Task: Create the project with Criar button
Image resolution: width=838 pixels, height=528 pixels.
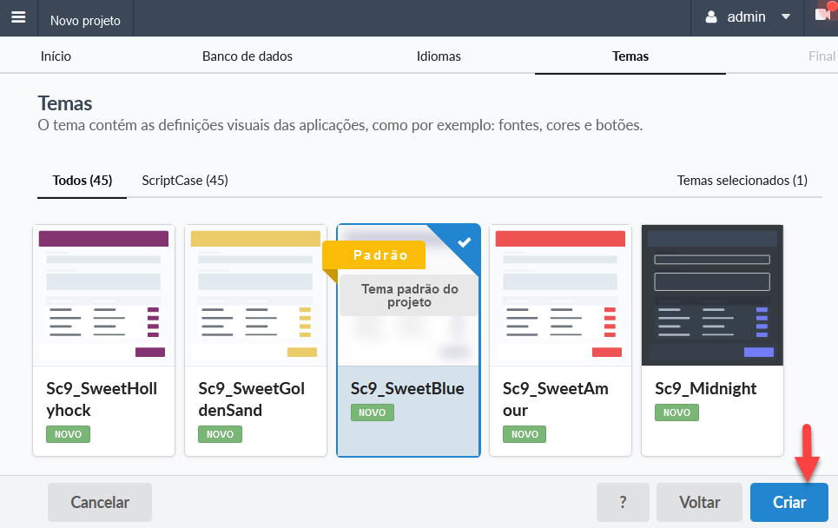Action: click(789, 502)
